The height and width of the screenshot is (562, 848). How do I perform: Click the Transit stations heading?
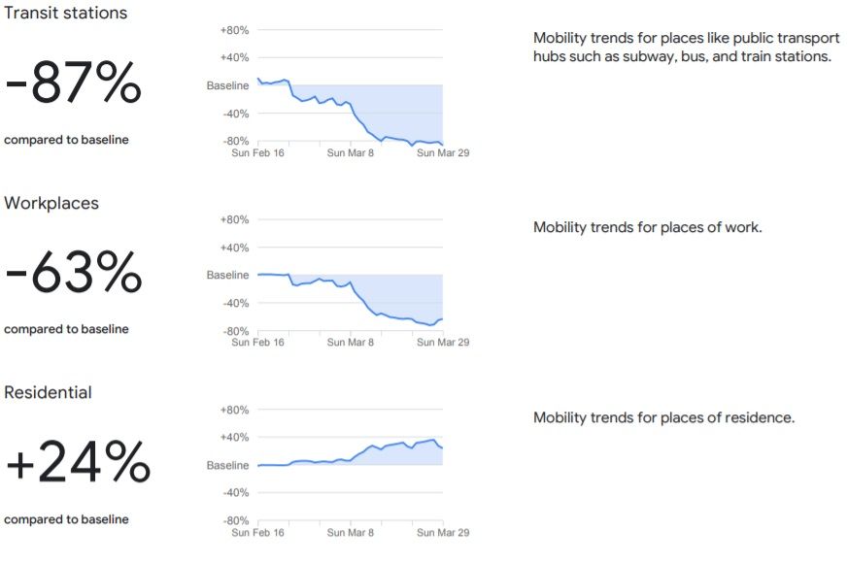click(x=66, y=14)
